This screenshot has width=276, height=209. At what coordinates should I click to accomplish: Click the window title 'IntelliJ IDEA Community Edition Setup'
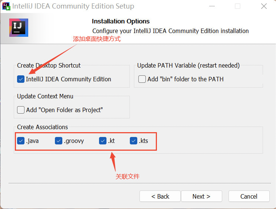click(x=73, y=6)
